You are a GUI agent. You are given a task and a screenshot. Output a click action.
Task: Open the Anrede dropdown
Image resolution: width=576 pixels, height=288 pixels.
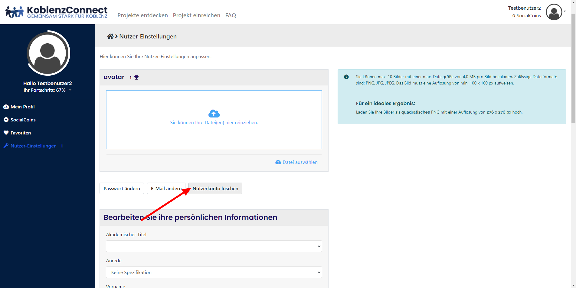(214, 272)
